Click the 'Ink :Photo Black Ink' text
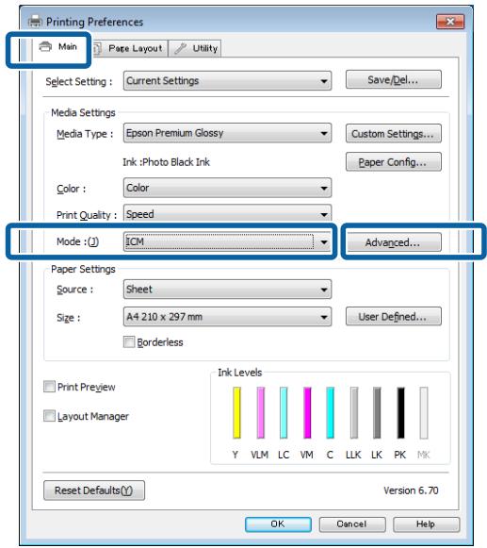 pos(166,162)
